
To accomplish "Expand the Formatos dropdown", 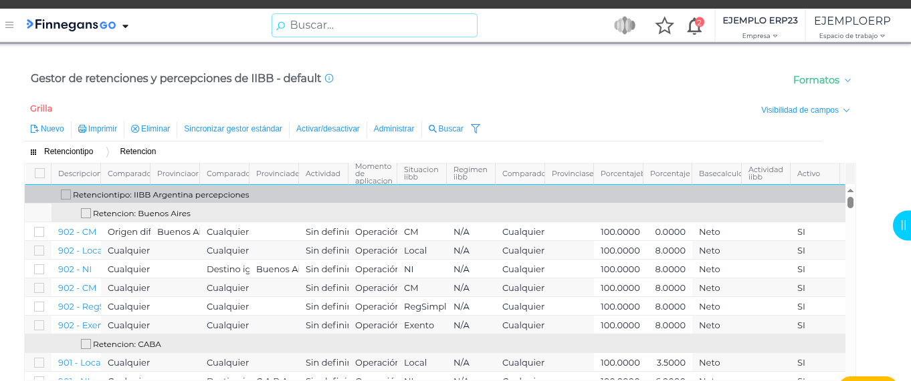I will pos(821,80).
